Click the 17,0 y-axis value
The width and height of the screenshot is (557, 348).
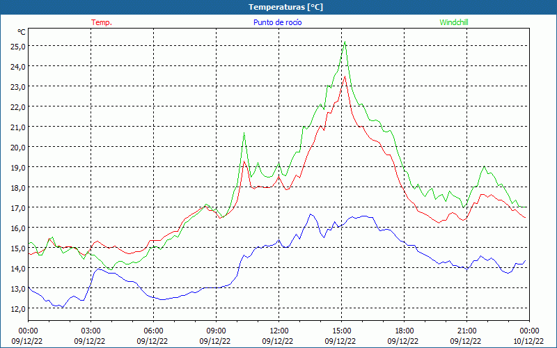point(18,207)
